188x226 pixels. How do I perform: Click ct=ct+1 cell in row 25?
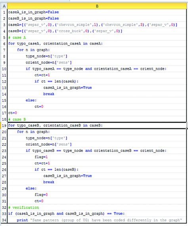point(97,163)
